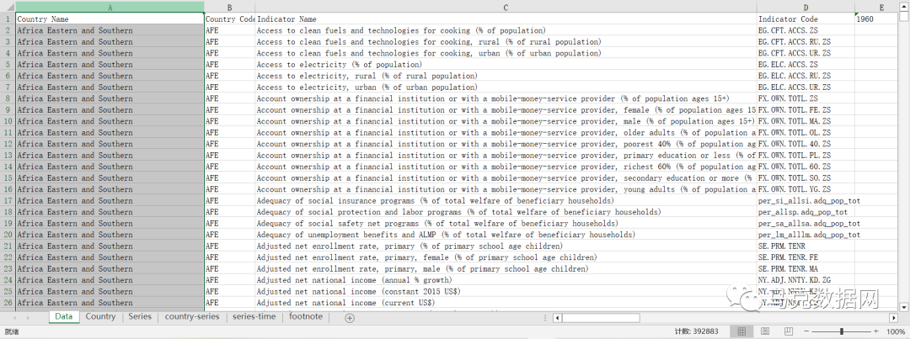Adjust the zoom slider handle
The width and height of the screenshot is (910, 339).
pyautogui.click(x=842, y=331)
